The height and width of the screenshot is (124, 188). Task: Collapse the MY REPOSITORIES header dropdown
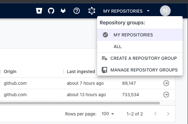(126, 11)
